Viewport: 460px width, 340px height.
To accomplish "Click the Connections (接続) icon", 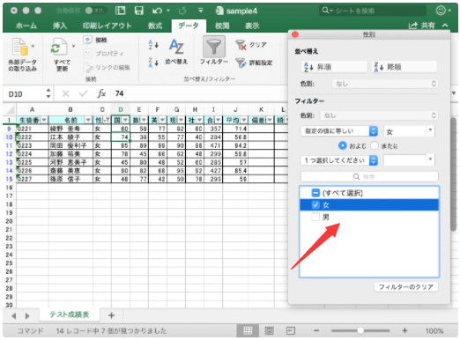I will (87, 40).
